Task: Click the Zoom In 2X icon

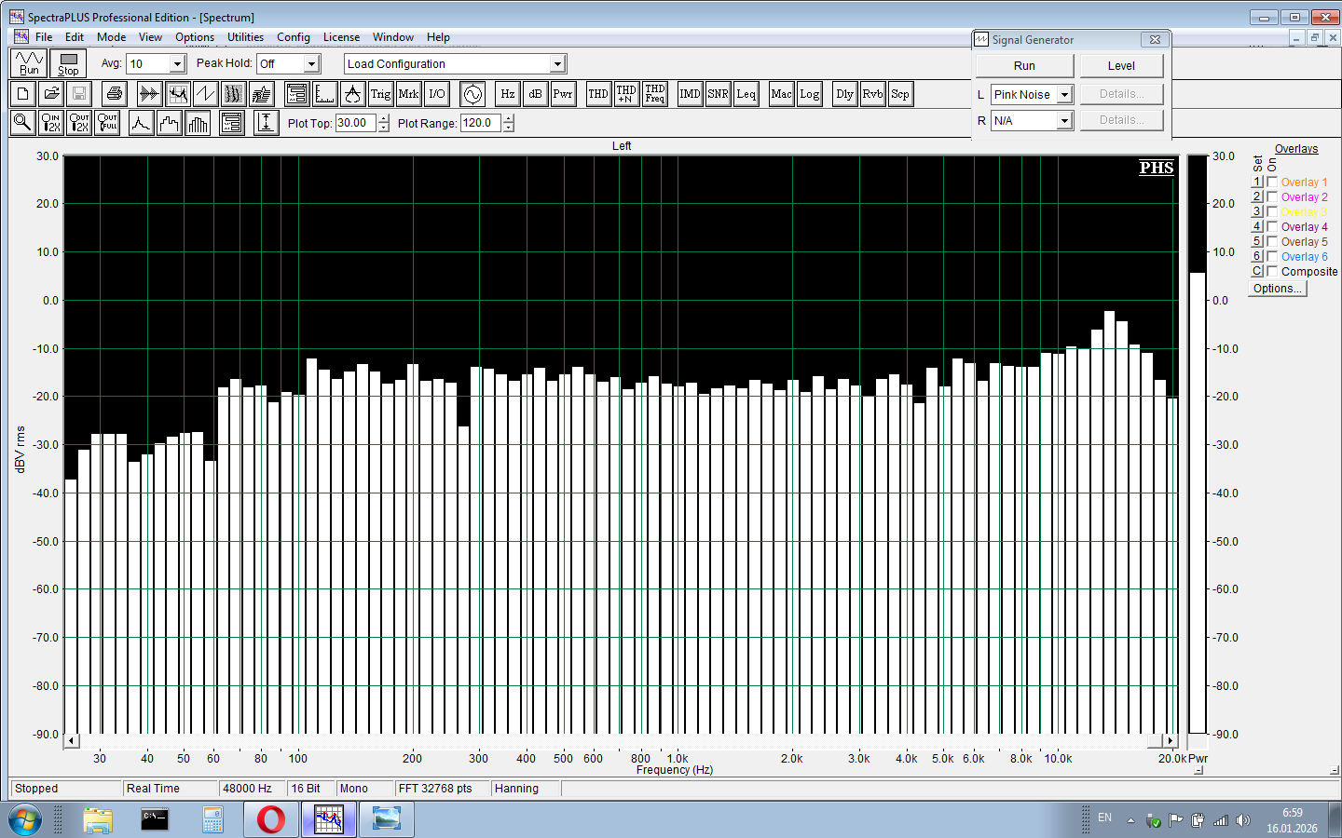Action: (x=51, y=123)
